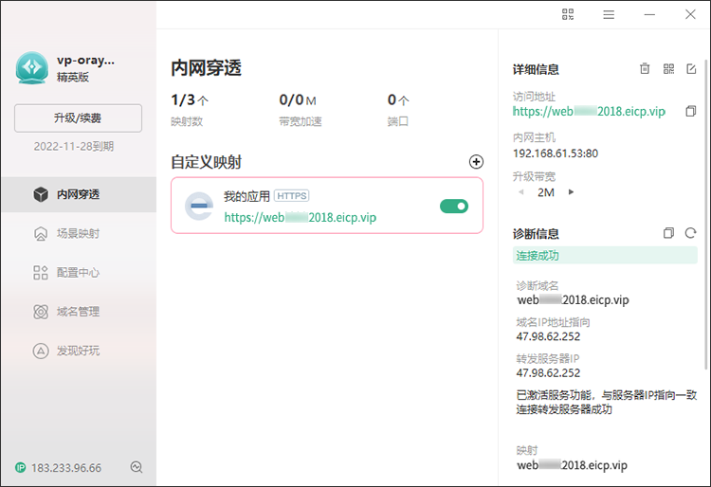Click the 升级/续费 button
Image resolution: width=711 pixels, height=487 pixels.
point(78,118)
